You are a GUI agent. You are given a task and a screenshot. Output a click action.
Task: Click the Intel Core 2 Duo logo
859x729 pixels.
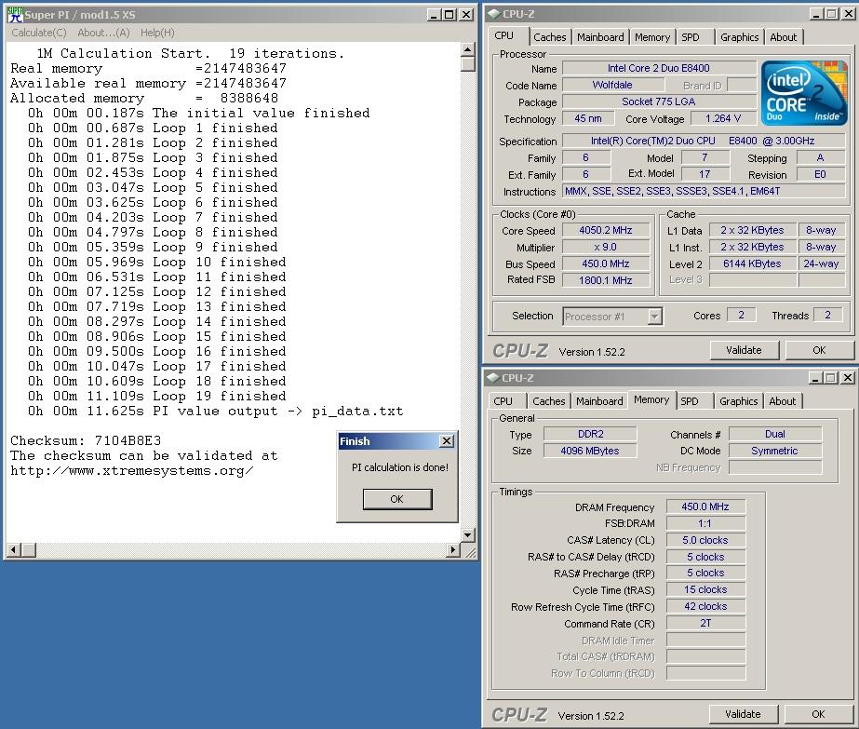point(803,92)
